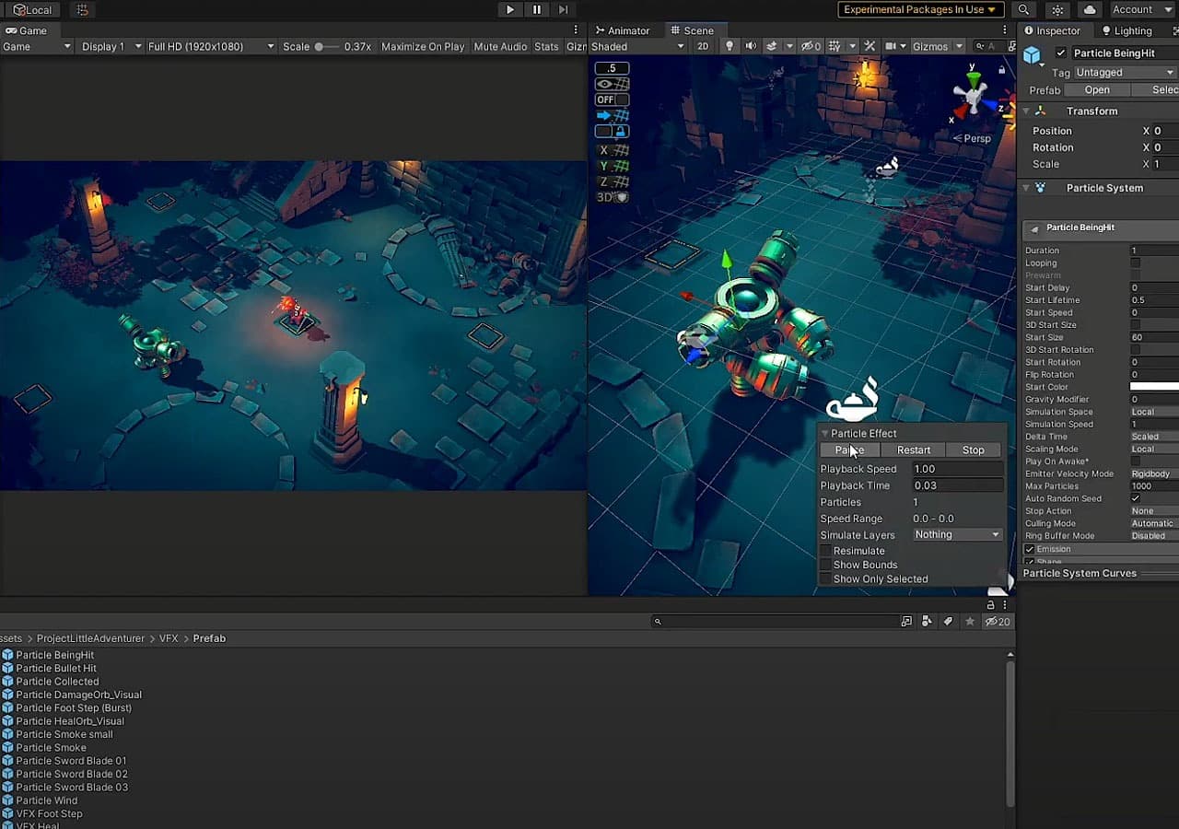Toggle 2D view mode in Scene
Viewport: 1179px width, 829px height.
click(703, 46)
